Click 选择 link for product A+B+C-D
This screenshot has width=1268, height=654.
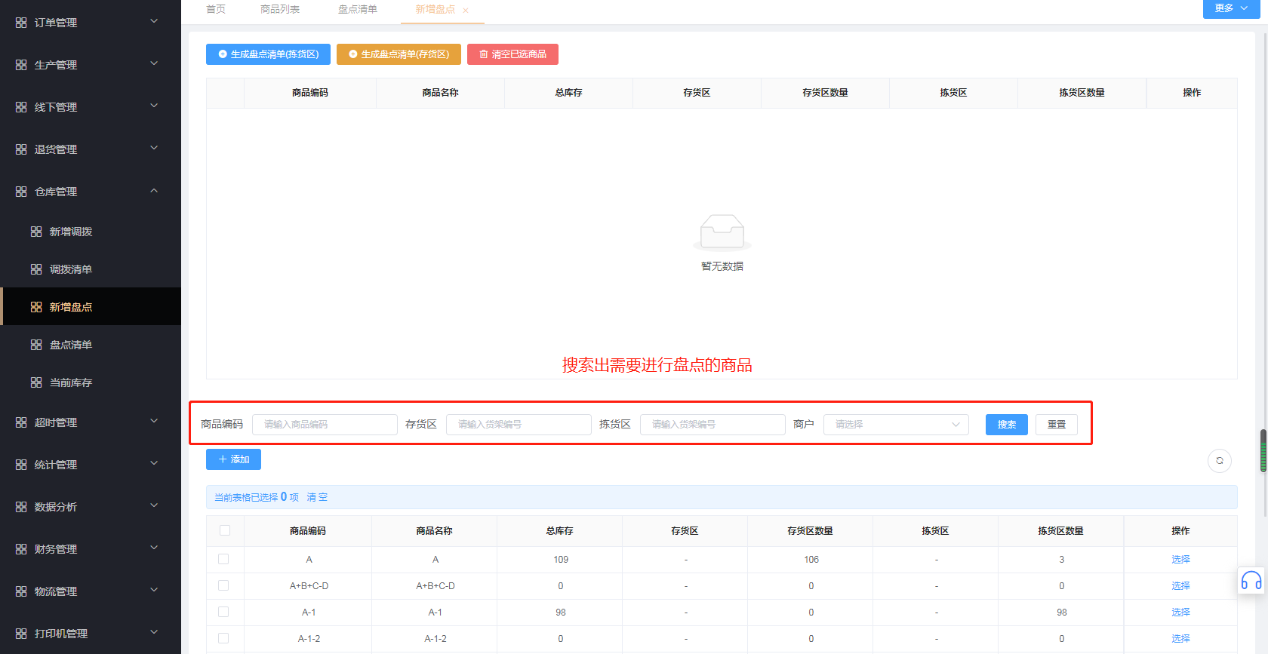(1180, 585)
